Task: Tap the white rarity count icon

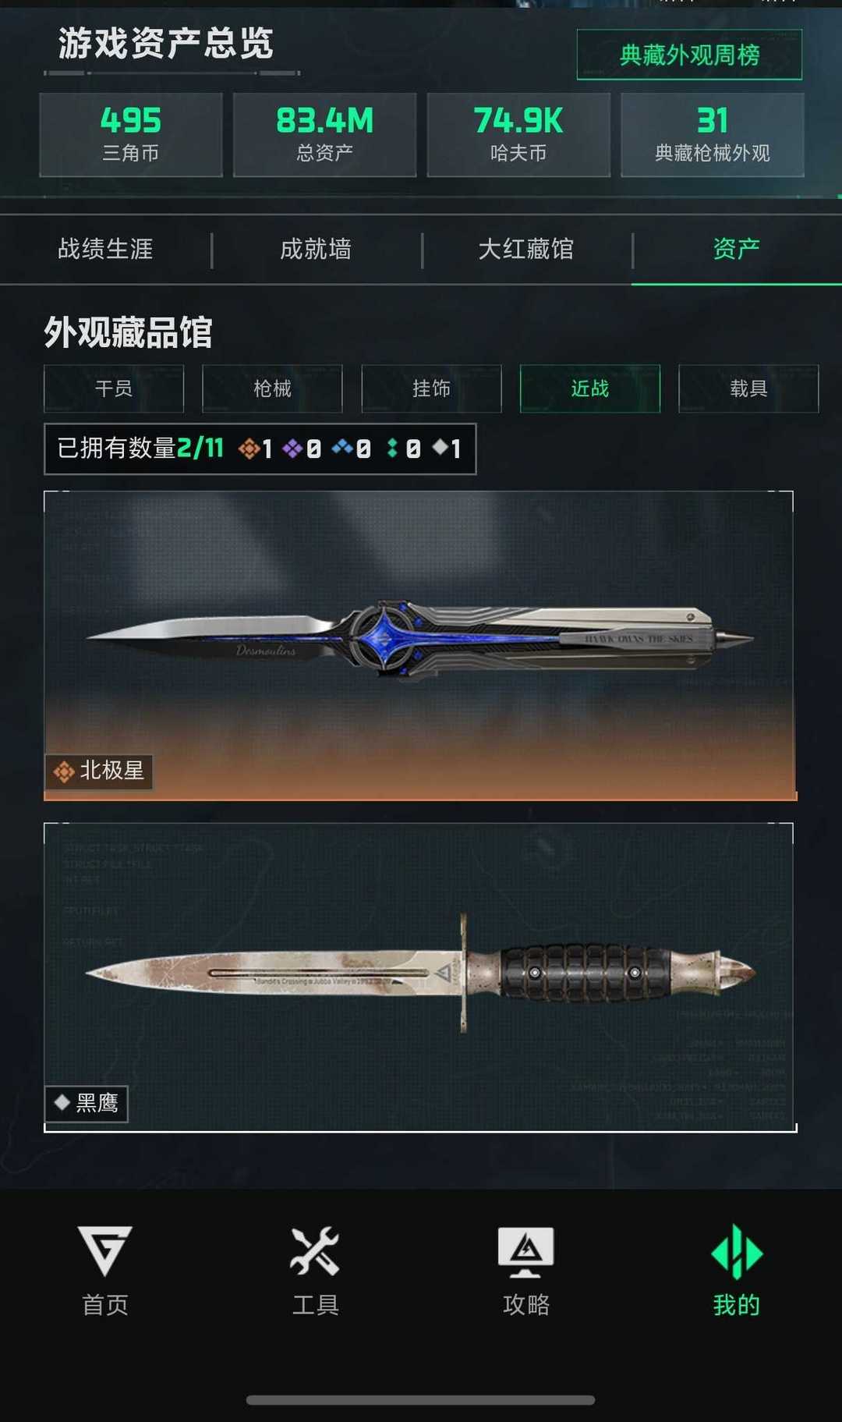Action: tap(440, 447)
